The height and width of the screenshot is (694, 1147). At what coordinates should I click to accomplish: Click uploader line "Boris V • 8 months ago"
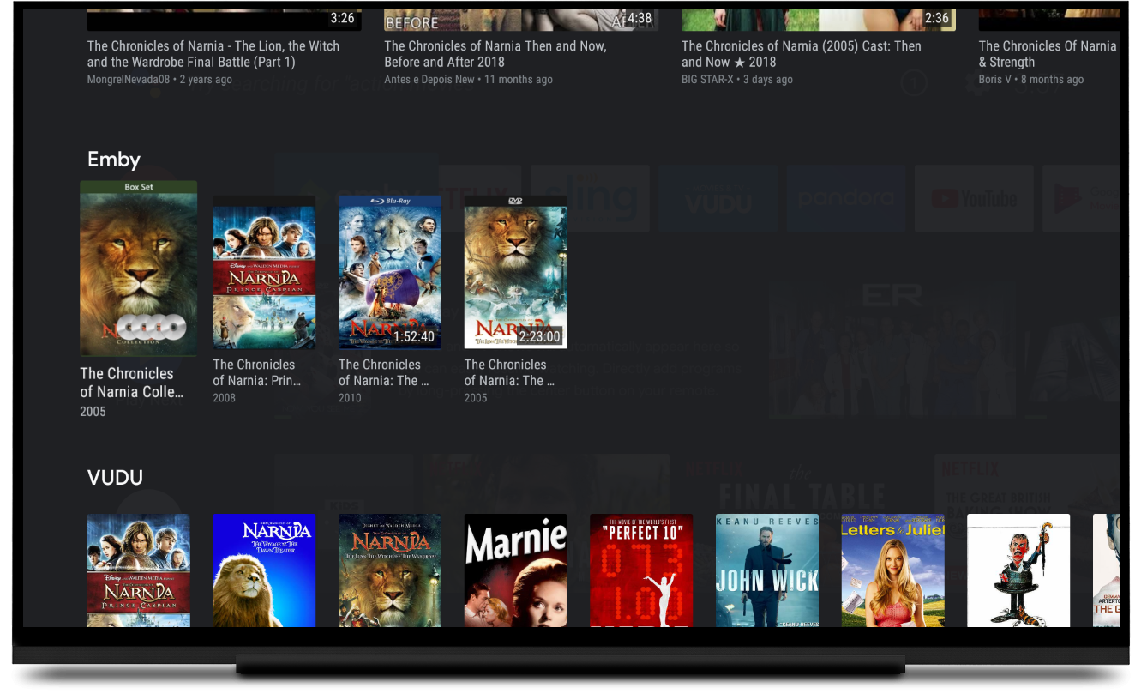tap(1031, 80)
